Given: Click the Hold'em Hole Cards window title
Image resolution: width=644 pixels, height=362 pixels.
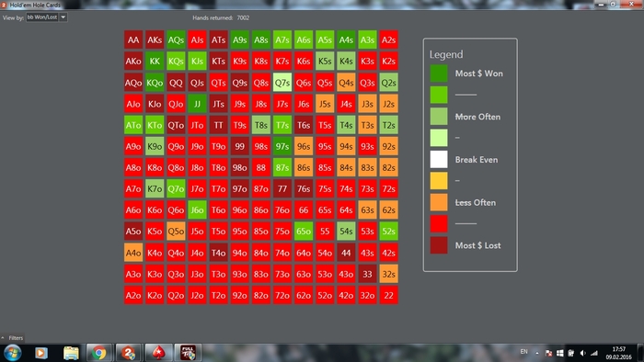Looking at the screenshot, I should tap(35, 5).
